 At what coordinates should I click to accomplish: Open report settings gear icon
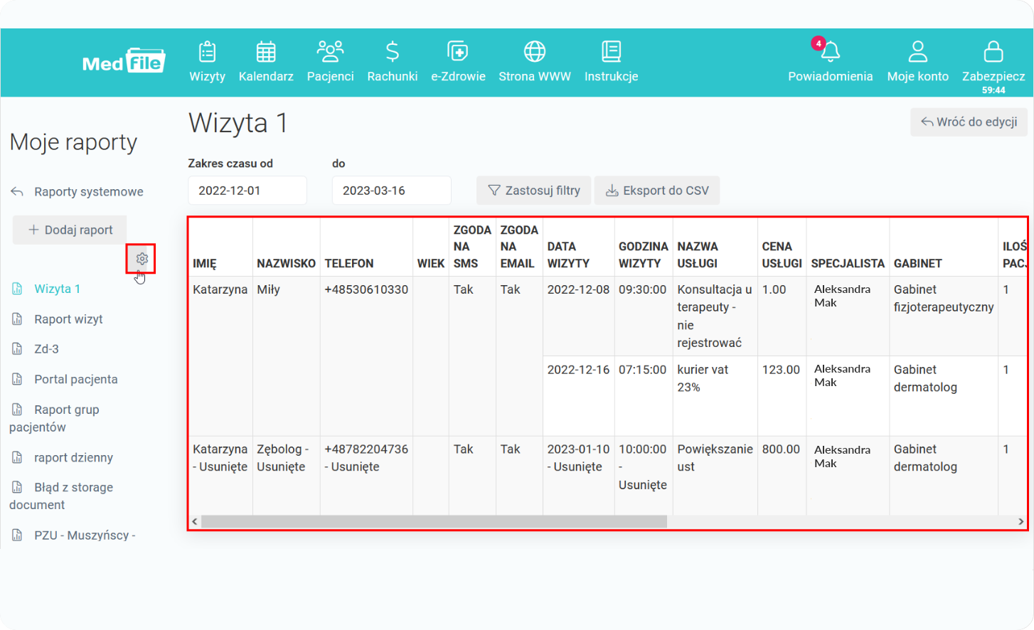click(142, 259)
